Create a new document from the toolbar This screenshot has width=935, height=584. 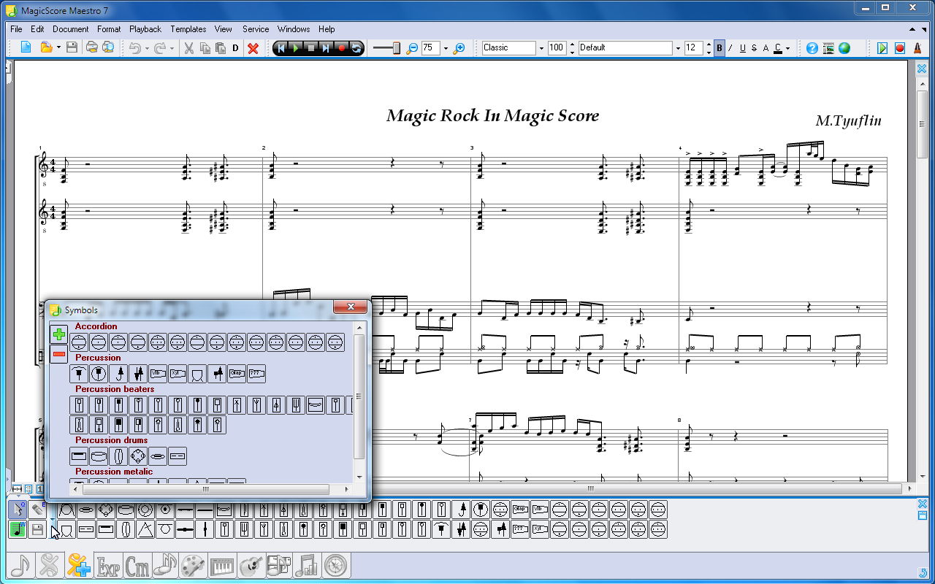coord(26,48)
